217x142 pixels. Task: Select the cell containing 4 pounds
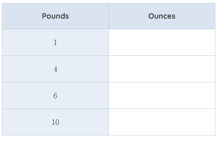click(x=55, y=69)
